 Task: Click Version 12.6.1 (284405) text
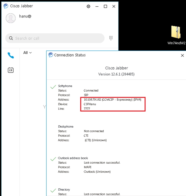pos(116,74)
